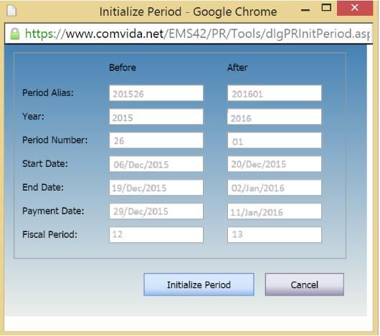Click the Before Period Alias field 201526
Screen dimensions: 380x336
(x=156, y=93)
